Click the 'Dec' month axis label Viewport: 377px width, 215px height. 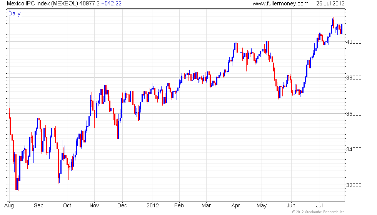[122, 206]
